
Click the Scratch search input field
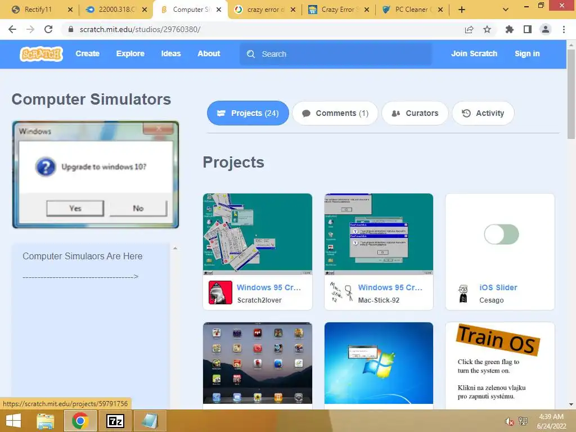click(336, 54)
